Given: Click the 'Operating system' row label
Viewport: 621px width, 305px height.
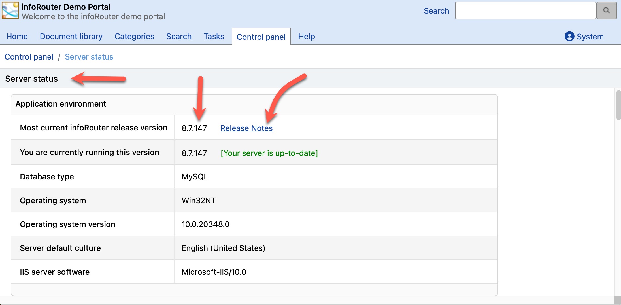Looking at the screenshot, I should click(53, 200).
